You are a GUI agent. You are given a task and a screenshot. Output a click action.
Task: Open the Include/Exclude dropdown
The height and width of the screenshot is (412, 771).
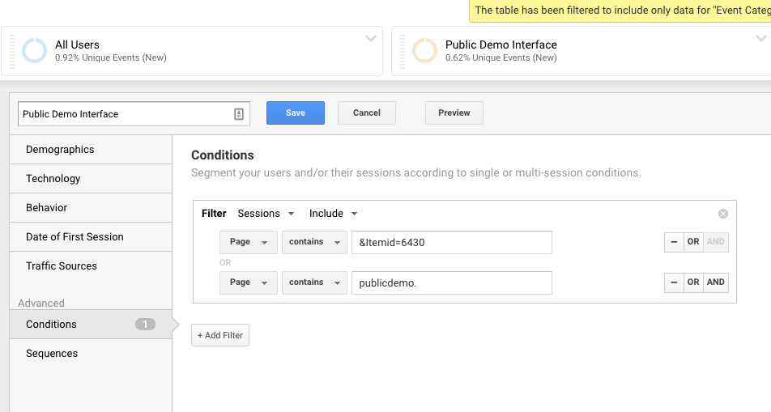tap(334, 214)
